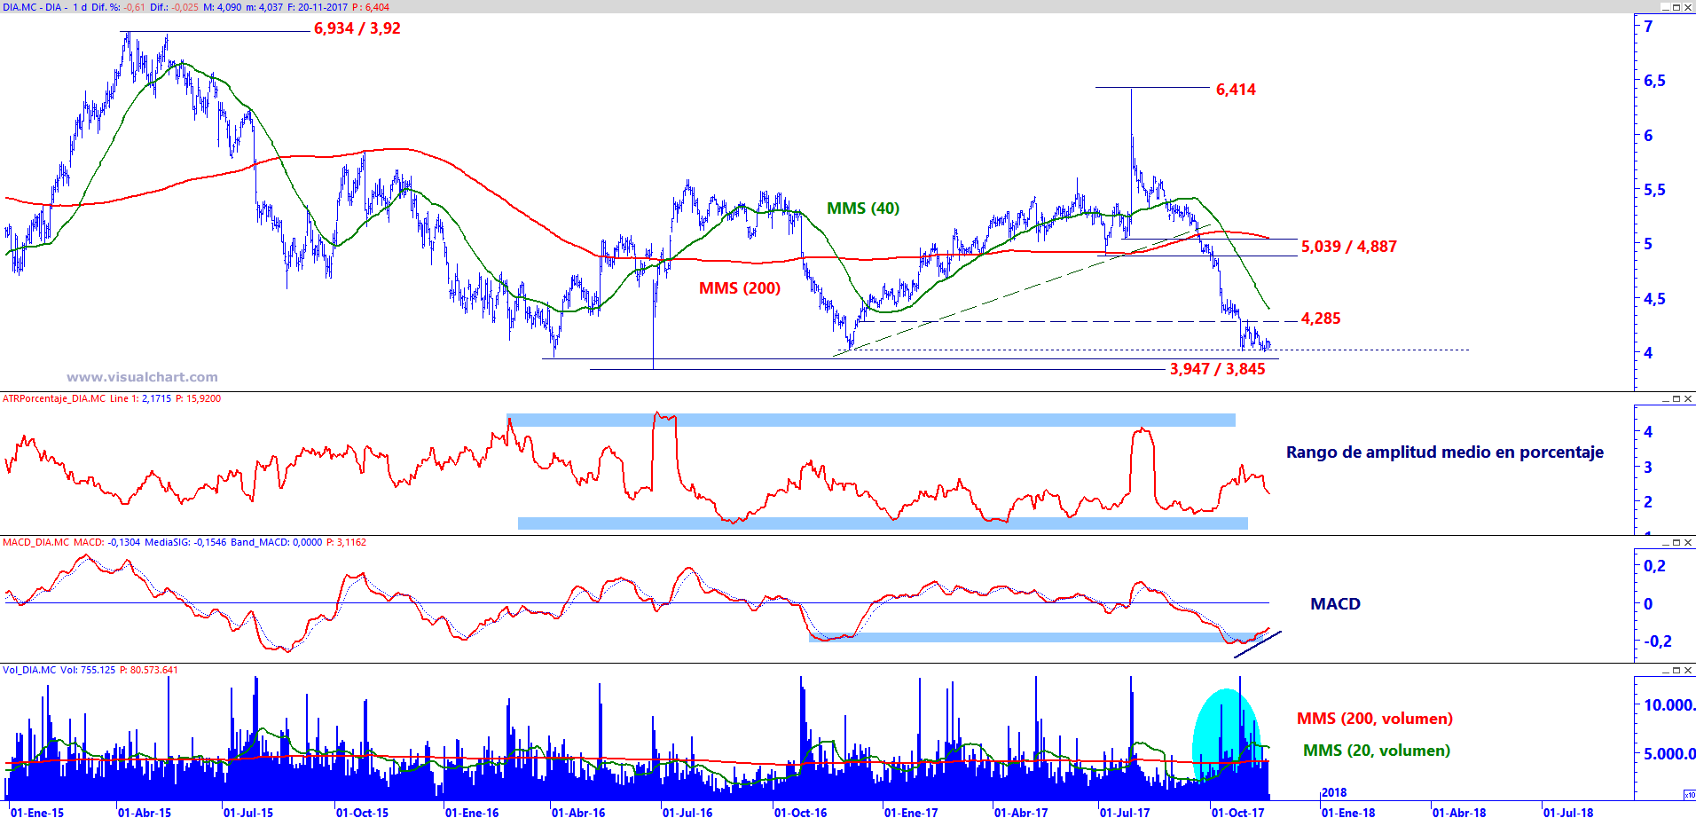Click the "6,5" price axis value
The height and width of the screenshot is (818, 1696).
[x=1654, y=81]
